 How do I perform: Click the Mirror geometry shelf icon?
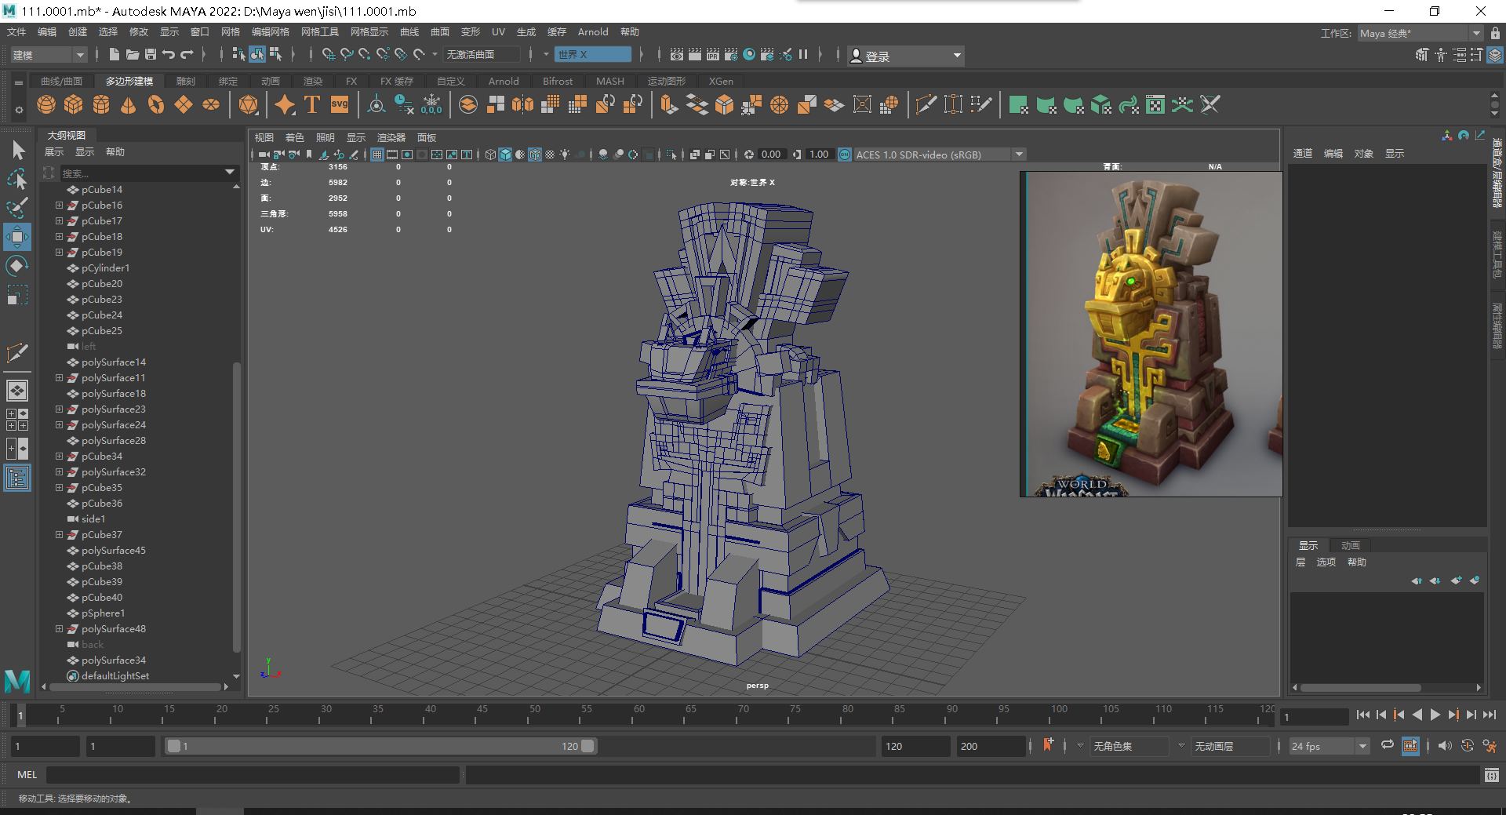point(523,104)
